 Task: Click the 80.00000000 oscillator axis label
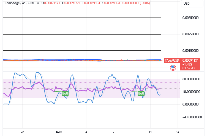click(x=191, y=79)
